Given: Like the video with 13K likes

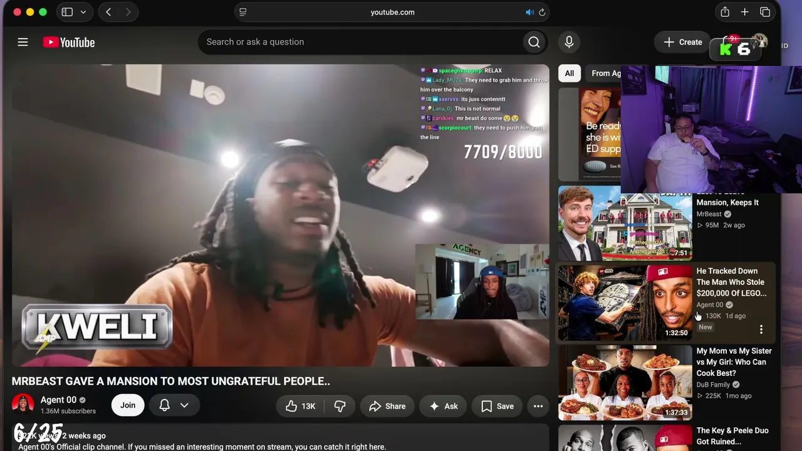Looking at the screenshot, I should (300, 406).
